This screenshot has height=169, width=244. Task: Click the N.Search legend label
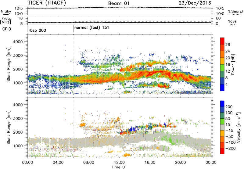235,11
